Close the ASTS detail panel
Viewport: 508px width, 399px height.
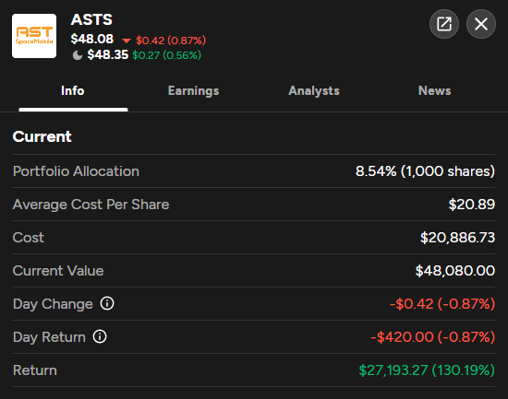pyautogui.click(x=481, y=24)
